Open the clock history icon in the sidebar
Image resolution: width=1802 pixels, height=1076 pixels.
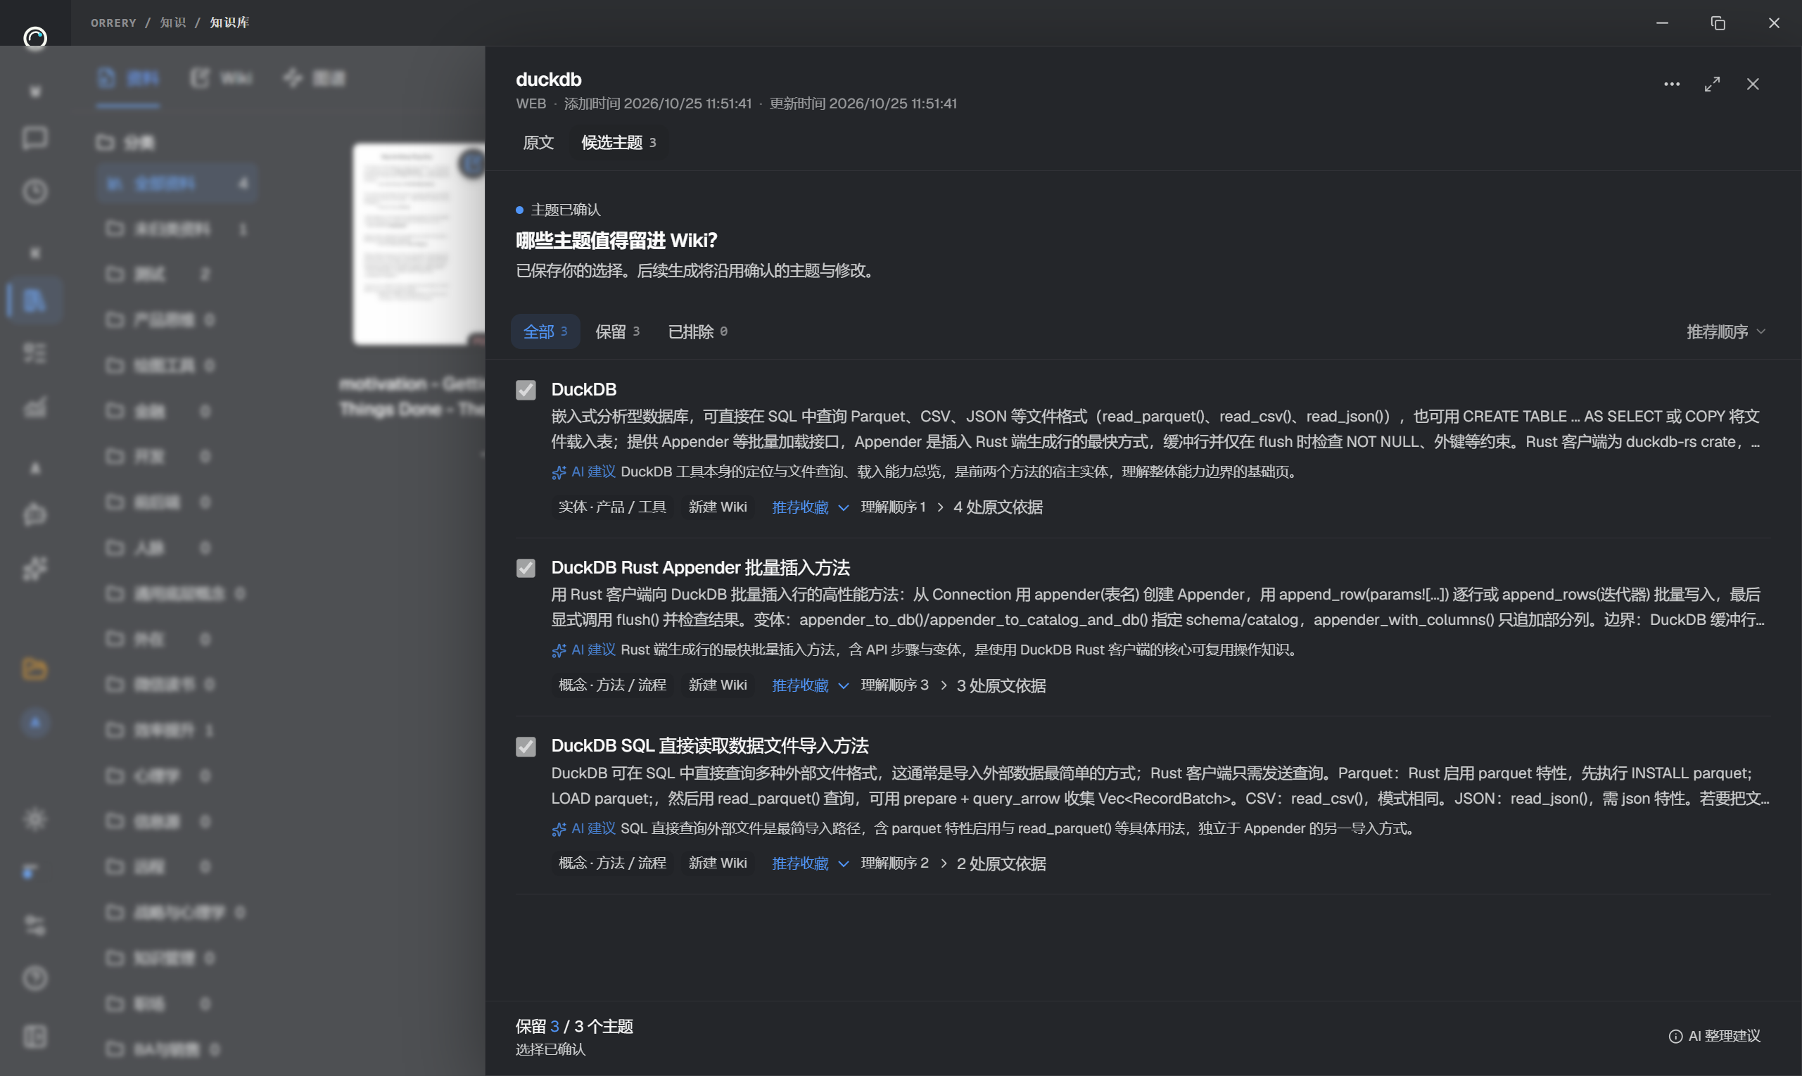click(x=34, y=191)
